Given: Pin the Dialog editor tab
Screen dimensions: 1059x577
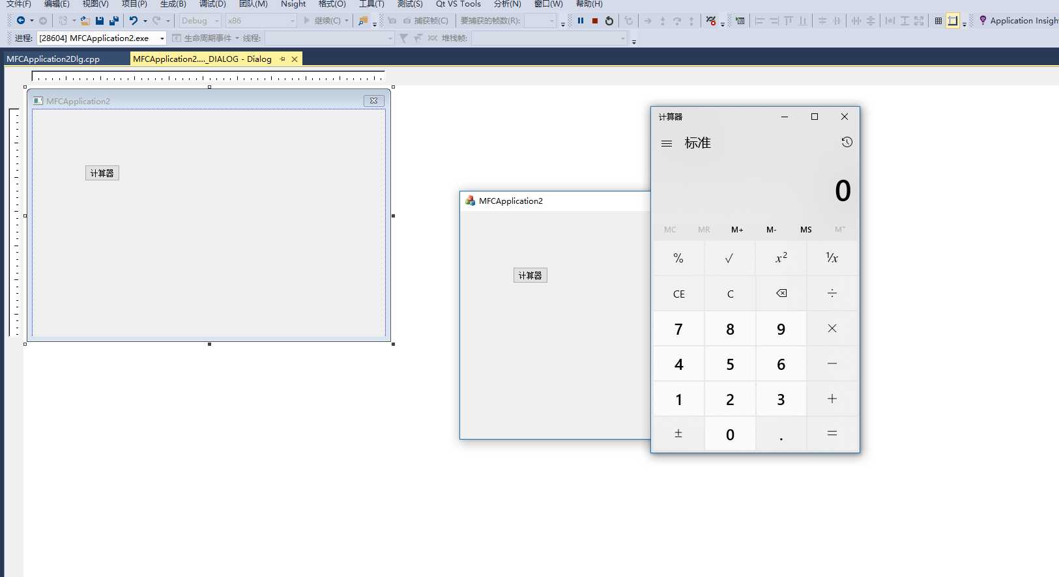Looking at the screenshot, I should click(x=282, y=59).
